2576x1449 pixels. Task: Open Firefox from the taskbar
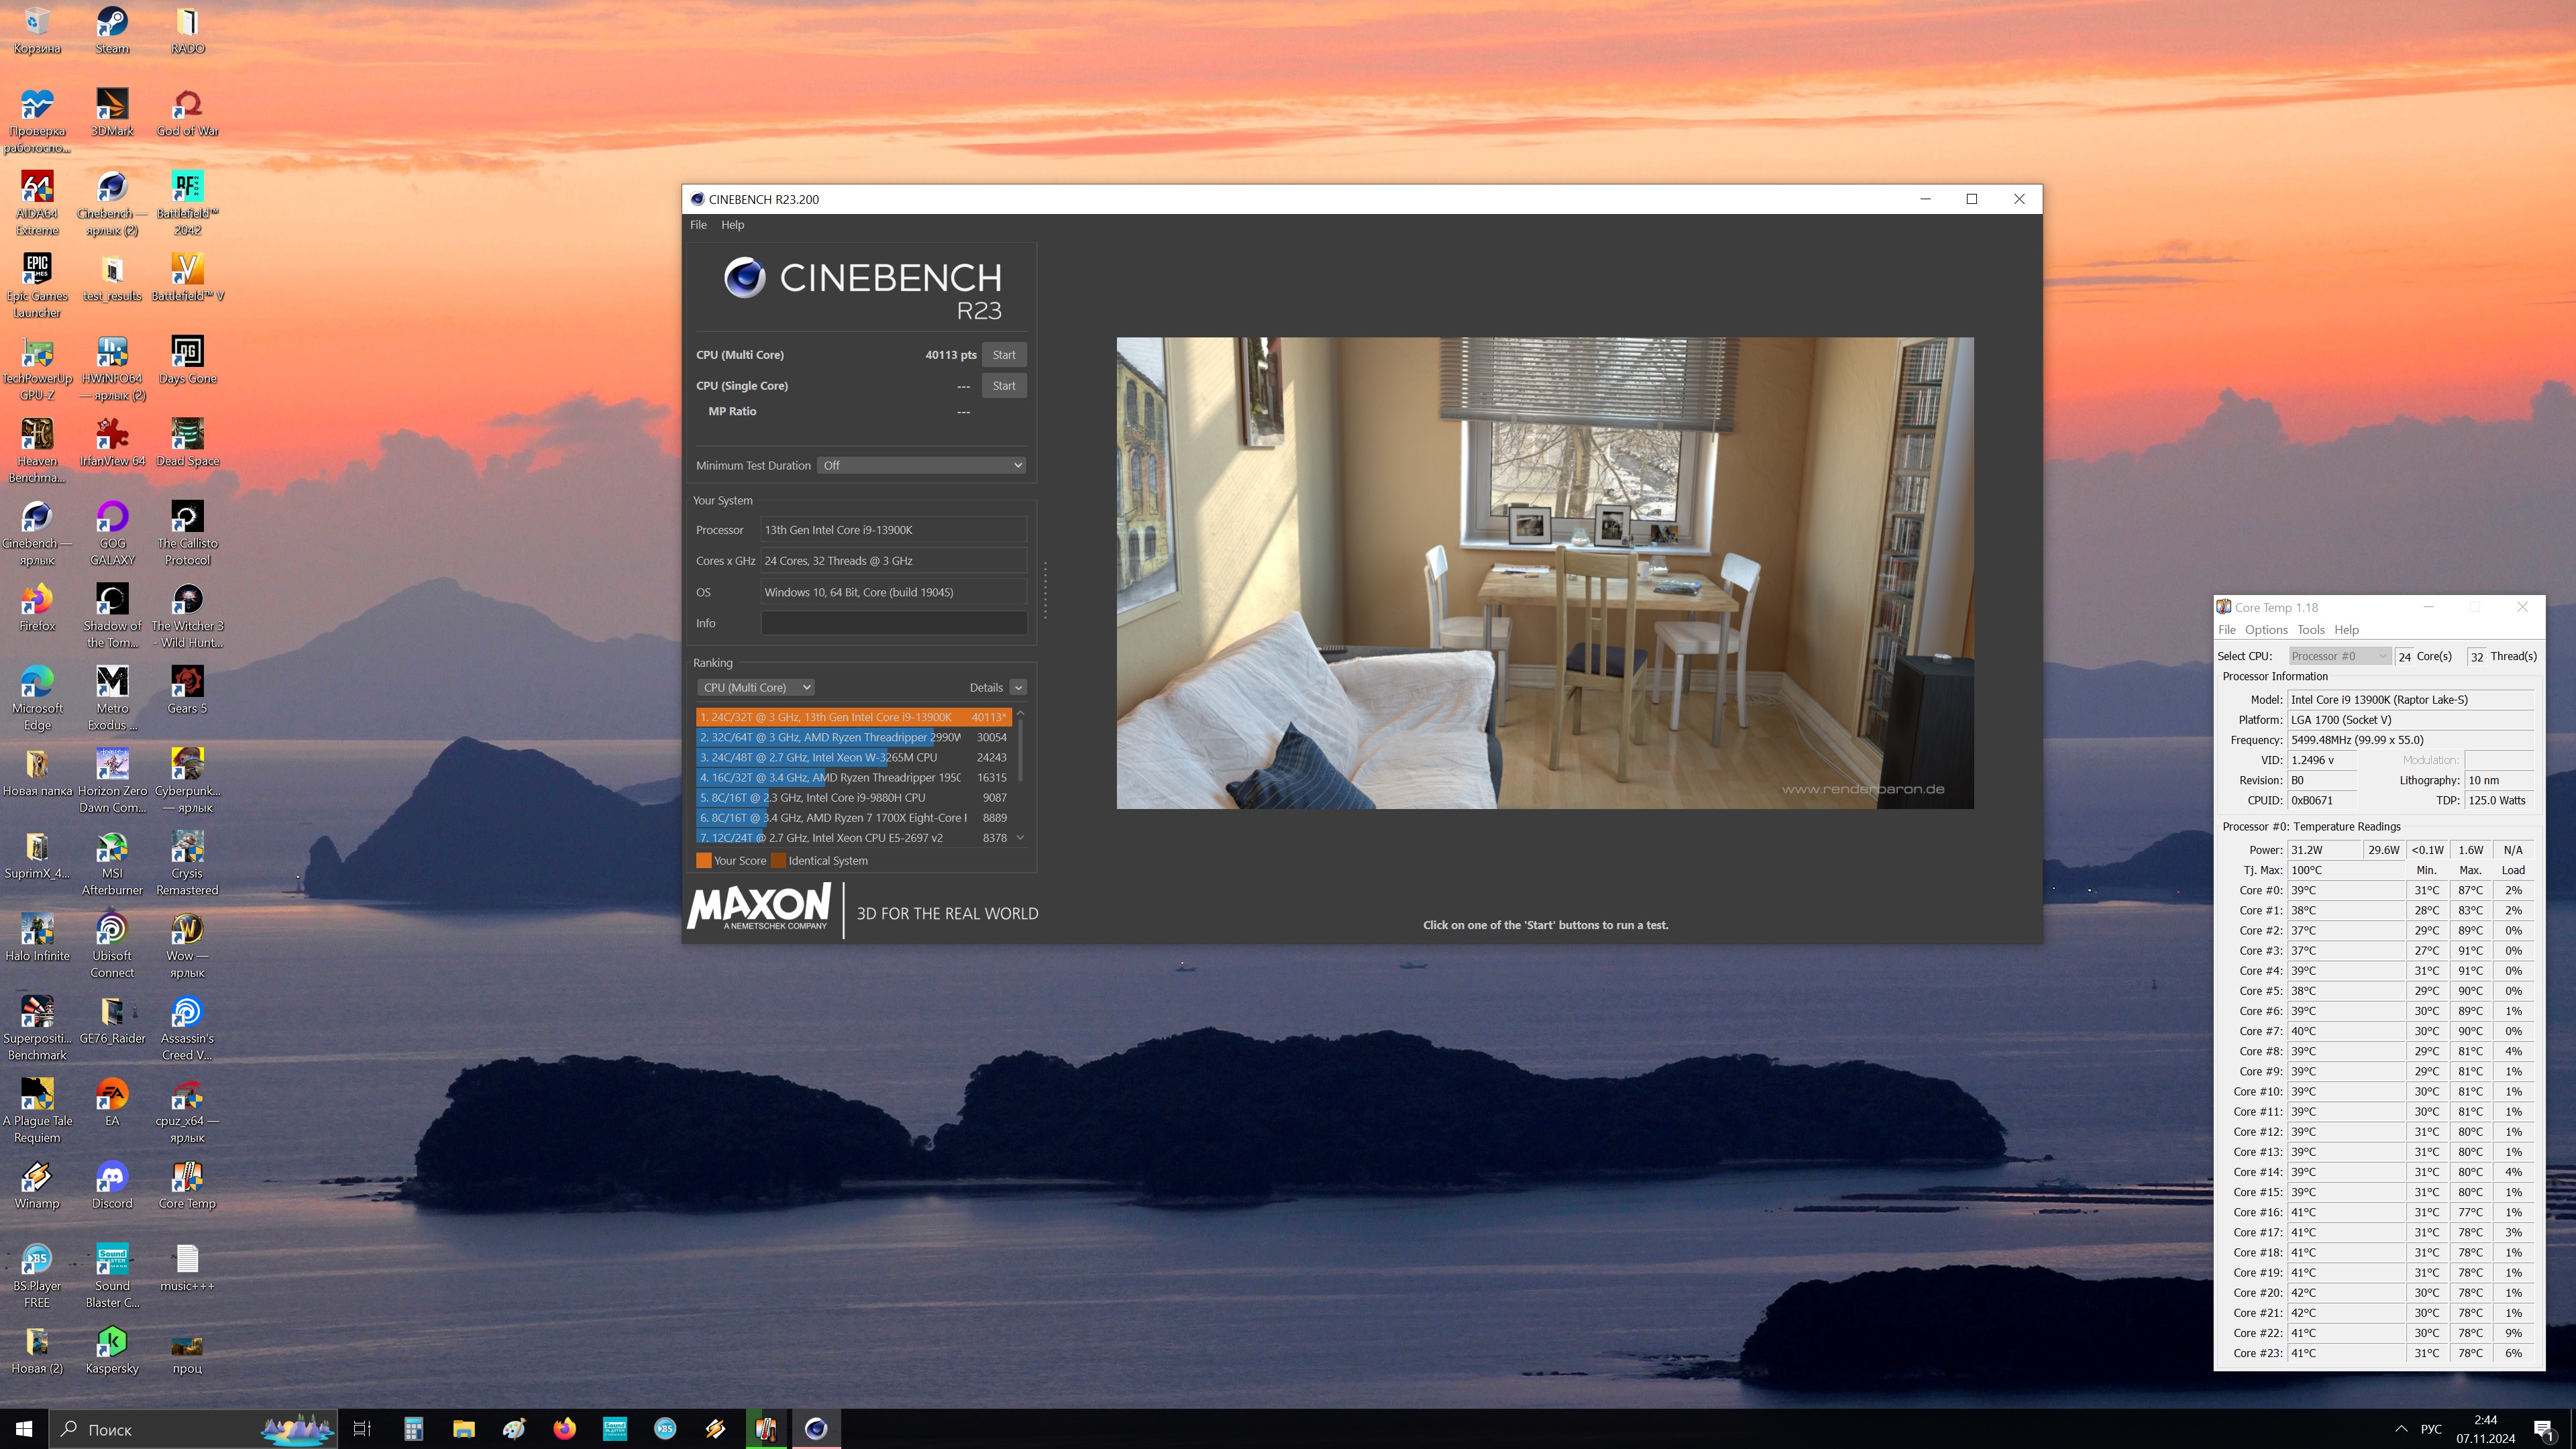[x=564, y=1428]
